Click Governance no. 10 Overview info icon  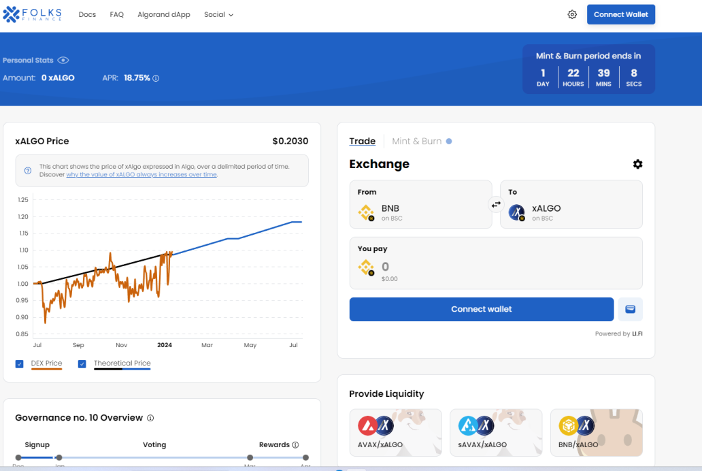click(150, 418)
